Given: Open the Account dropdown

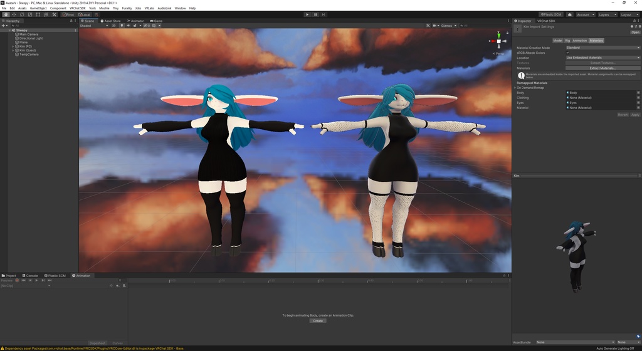Looking at the screenshot, I should coord(586,14).
